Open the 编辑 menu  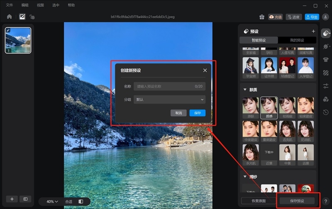click(25, 5)
